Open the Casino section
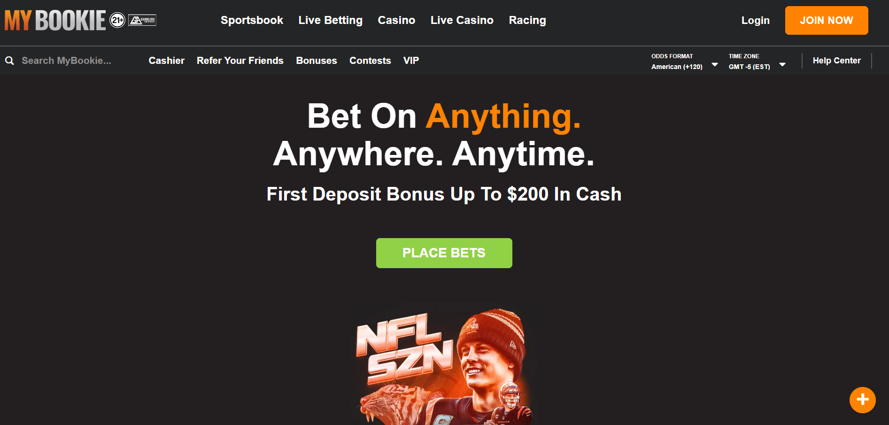 [x=396, y=20]
